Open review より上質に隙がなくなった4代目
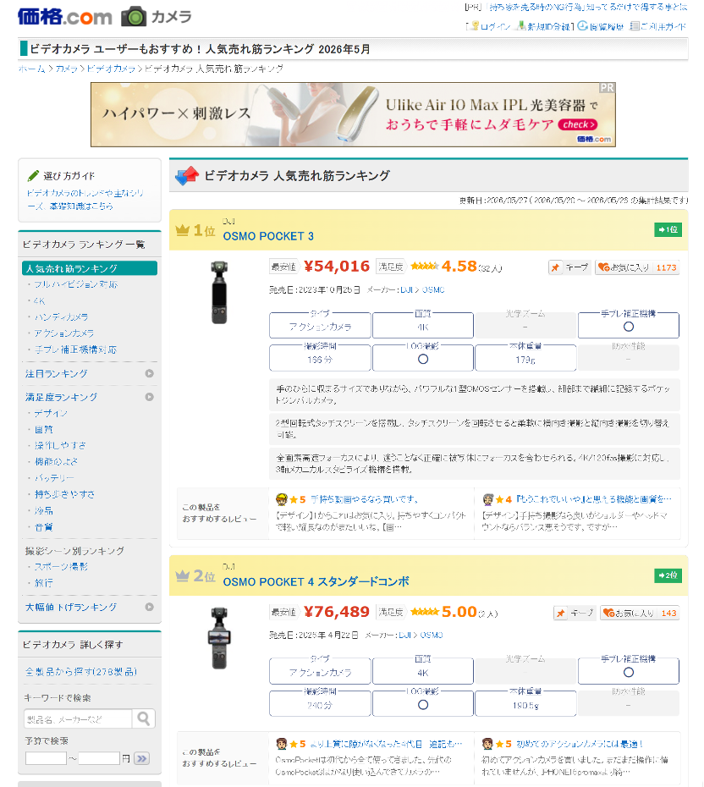 [385, 745]
